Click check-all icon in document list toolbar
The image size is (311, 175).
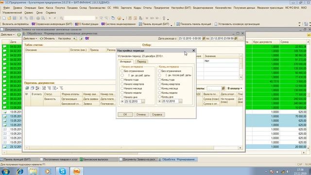click(x=27, y=88)
